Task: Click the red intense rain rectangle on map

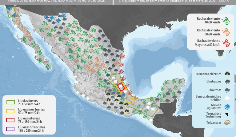Action: (122, 87)
